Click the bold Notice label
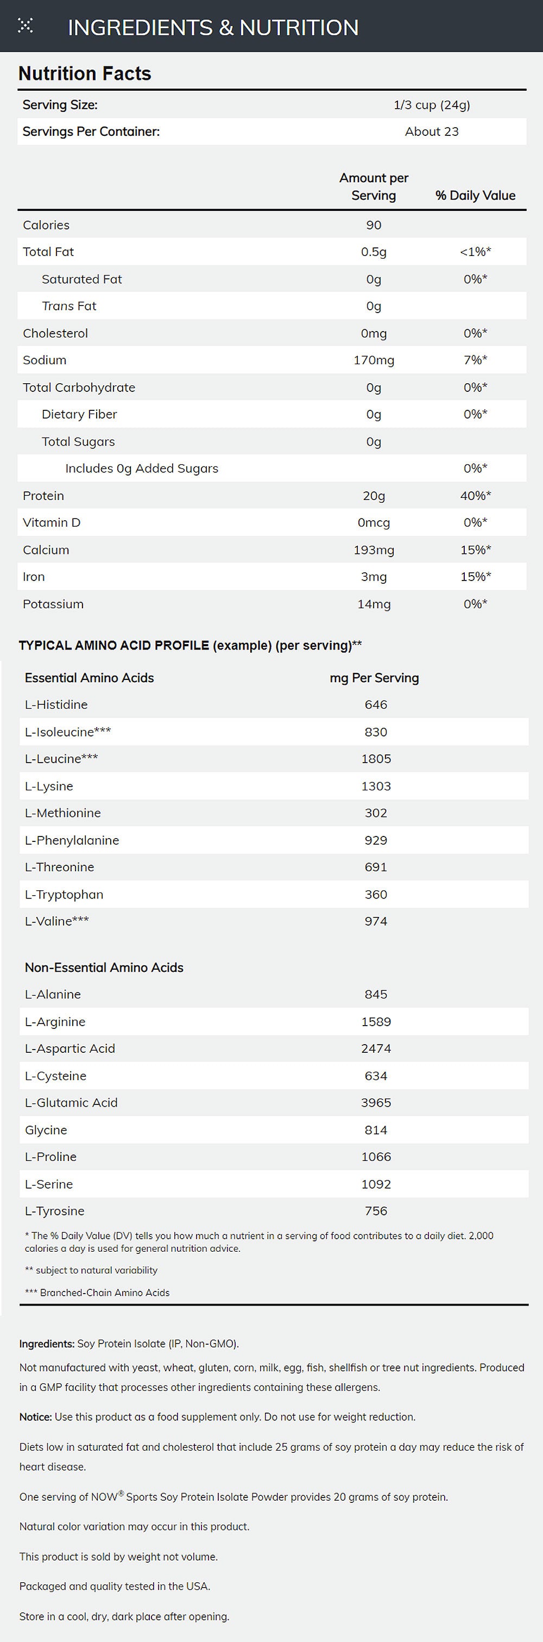 coord(35,1417)
